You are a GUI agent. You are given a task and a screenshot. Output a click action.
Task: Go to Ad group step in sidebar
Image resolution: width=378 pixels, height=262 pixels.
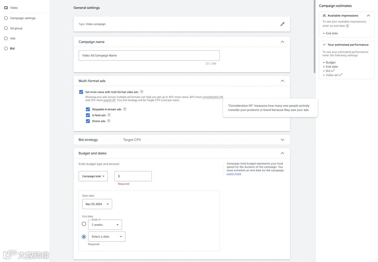pos(16,28)
